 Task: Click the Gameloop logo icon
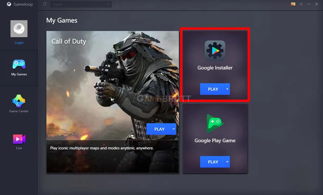click(x=9, y=4)
